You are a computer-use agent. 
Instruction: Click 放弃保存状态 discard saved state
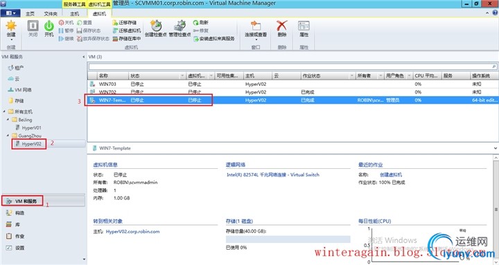coord(93,39)
